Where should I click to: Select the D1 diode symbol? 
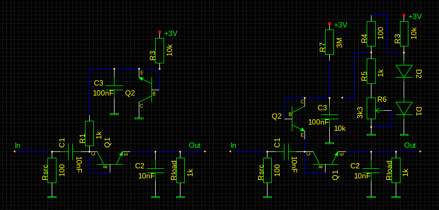coord(404,108)
